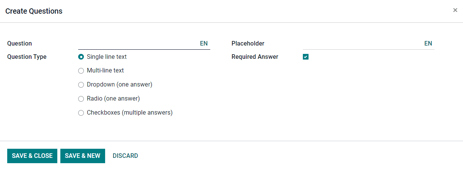Pick Radio (one answer) question type
The width and height of the screenshot is (463, 170).
[81, 99]
